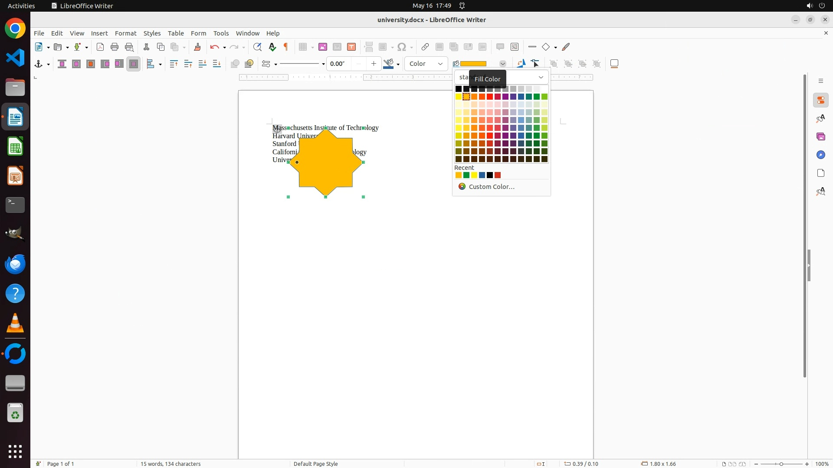833x468 pixels.
Task: Click the Insert Image icon
Action: click(x=323, y=47)
